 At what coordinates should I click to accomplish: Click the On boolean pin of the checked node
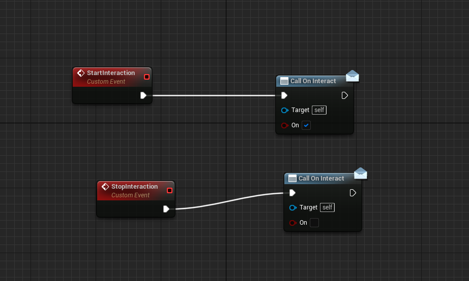coord(285,126)
